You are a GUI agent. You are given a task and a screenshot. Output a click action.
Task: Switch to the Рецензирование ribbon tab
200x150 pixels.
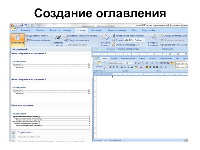tap(117, 30)
